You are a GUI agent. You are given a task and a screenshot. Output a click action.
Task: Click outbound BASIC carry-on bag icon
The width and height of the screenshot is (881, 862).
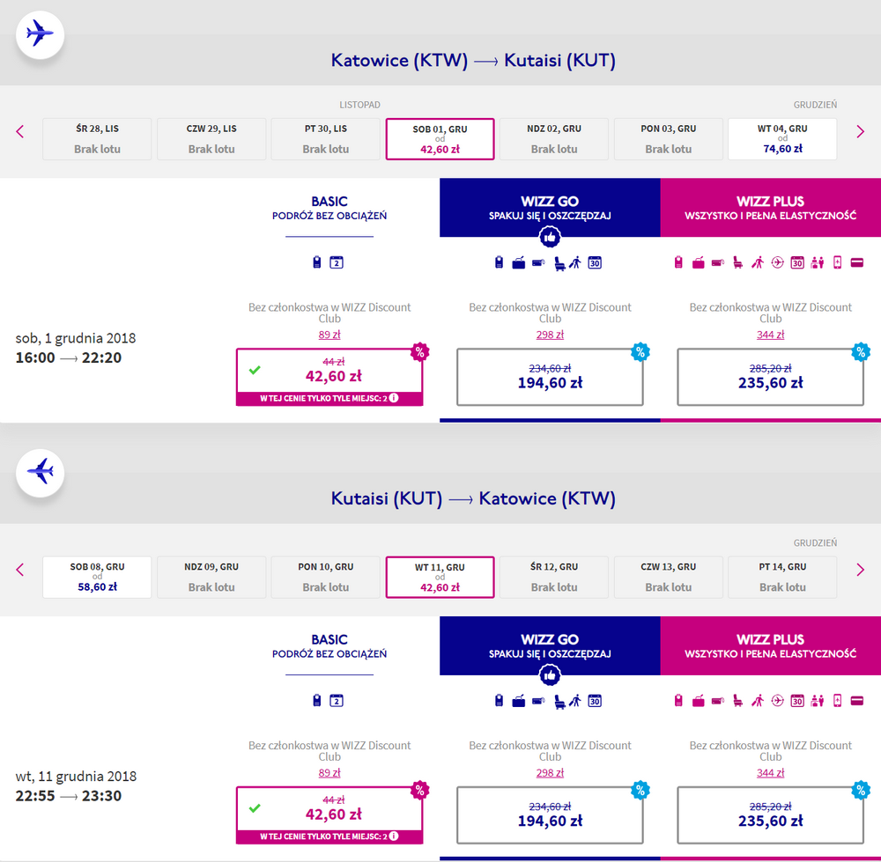tap(317, 262)
